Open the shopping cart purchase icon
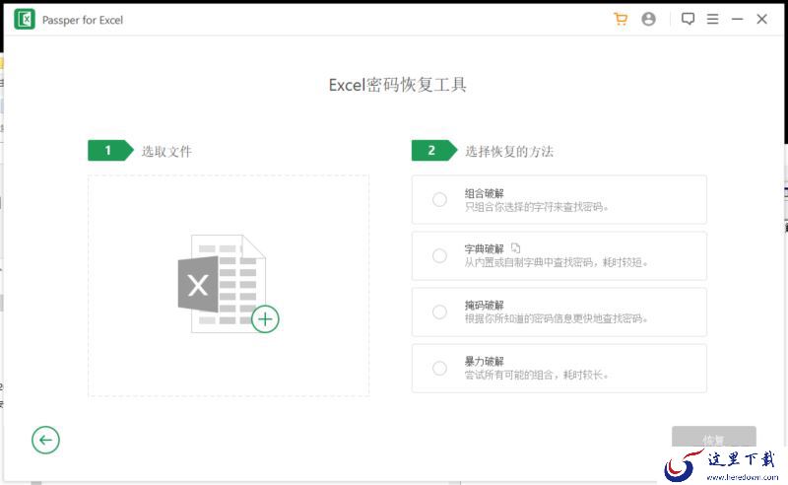 pyautogui.click(x=621, y=19)
